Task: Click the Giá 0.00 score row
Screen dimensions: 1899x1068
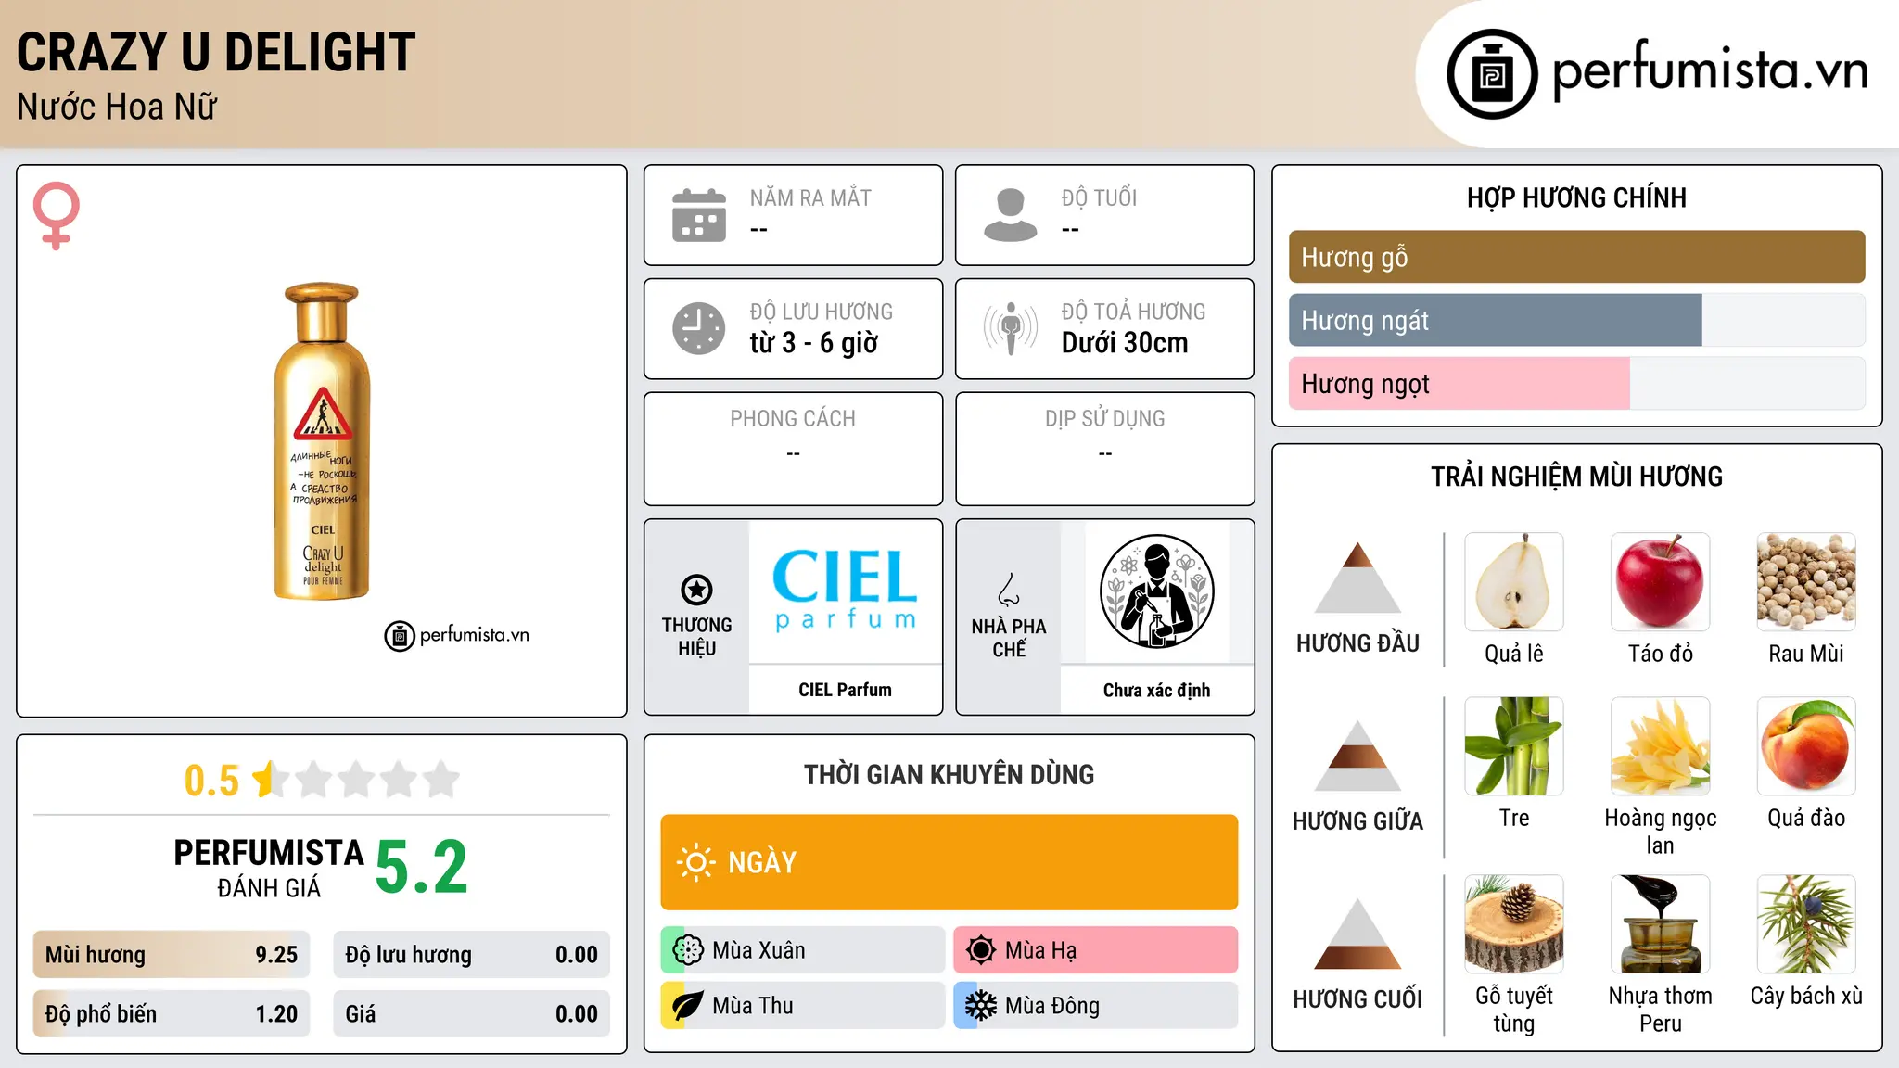Action: tap(472, 1014)
